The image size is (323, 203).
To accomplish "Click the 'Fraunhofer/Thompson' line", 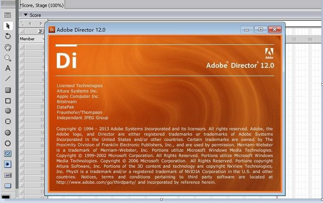I will click(79, 112).
